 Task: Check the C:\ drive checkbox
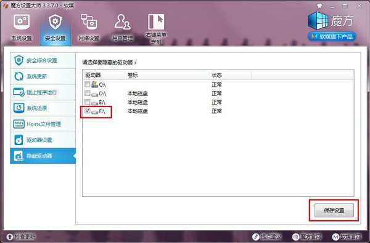[88, 84]
